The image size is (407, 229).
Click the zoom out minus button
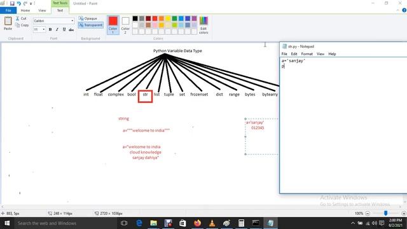(368, 214)
